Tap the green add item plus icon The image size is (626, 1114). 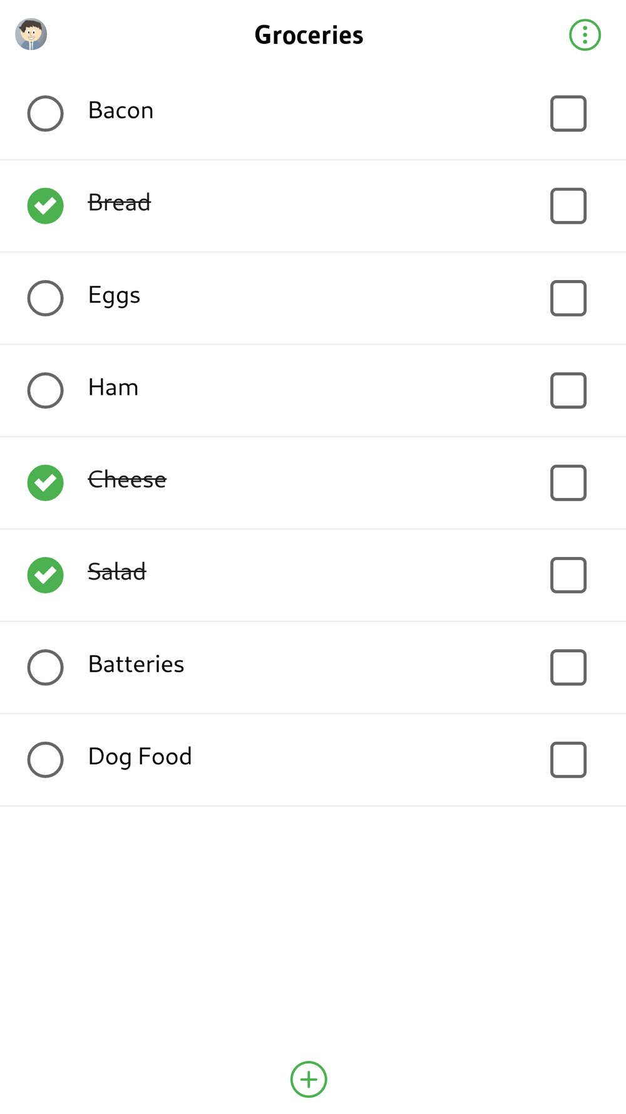click(x=309, y=1079)
